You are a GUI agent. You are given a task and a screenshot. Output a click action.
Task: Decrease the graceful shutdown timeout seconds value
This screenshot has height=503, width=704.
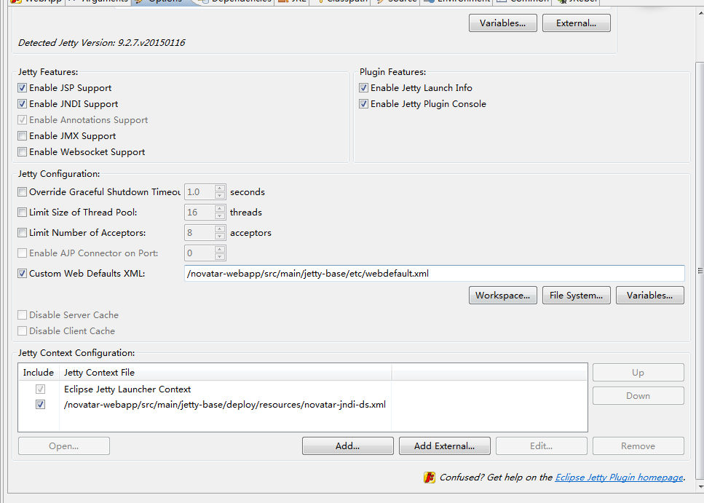tap(220, 195)
